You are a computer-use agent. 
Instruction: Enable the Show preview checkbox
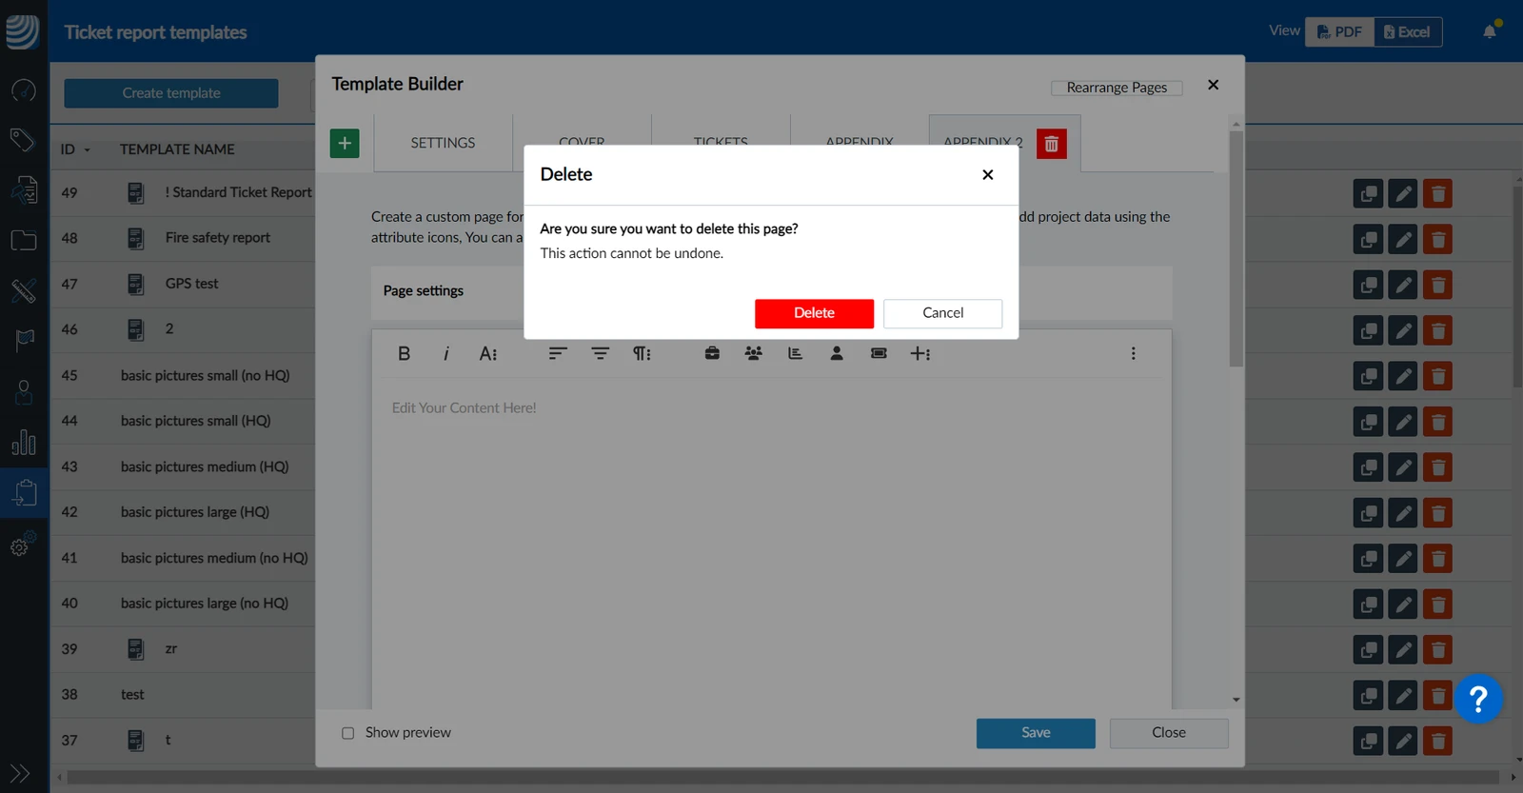(x=347, y=733)
